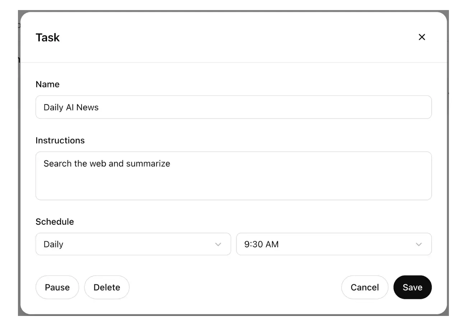Place cursor after "Daily AI News" text
Screen dimensions: 464x326
click(x=99, y=107)
